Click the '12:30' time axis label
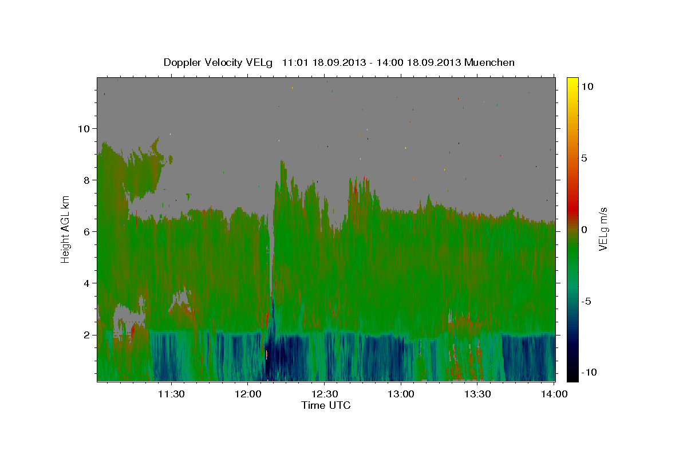 point(325,394)
